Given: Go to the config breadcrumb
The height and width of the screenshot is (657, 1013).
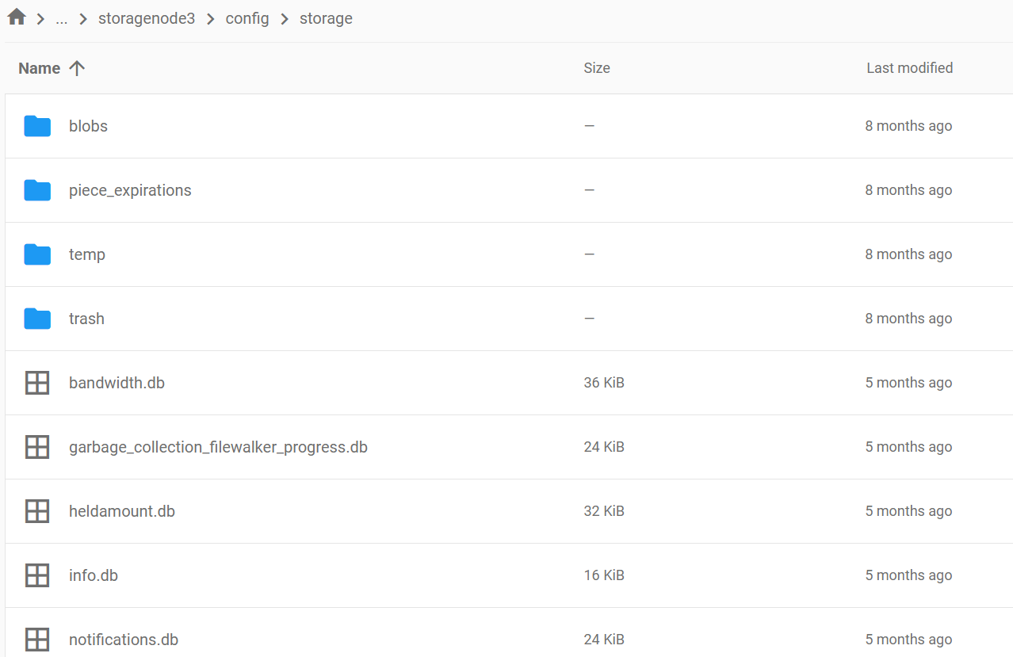Looking at the screenshot, I should click(247, 18).
